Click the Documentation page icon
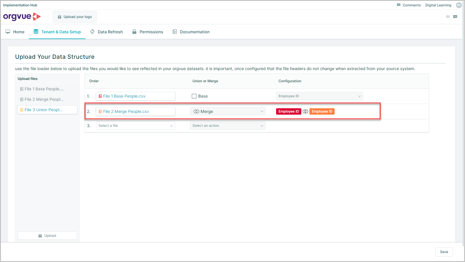This screenshot has width=465, height=262. [x=175, y=32]
